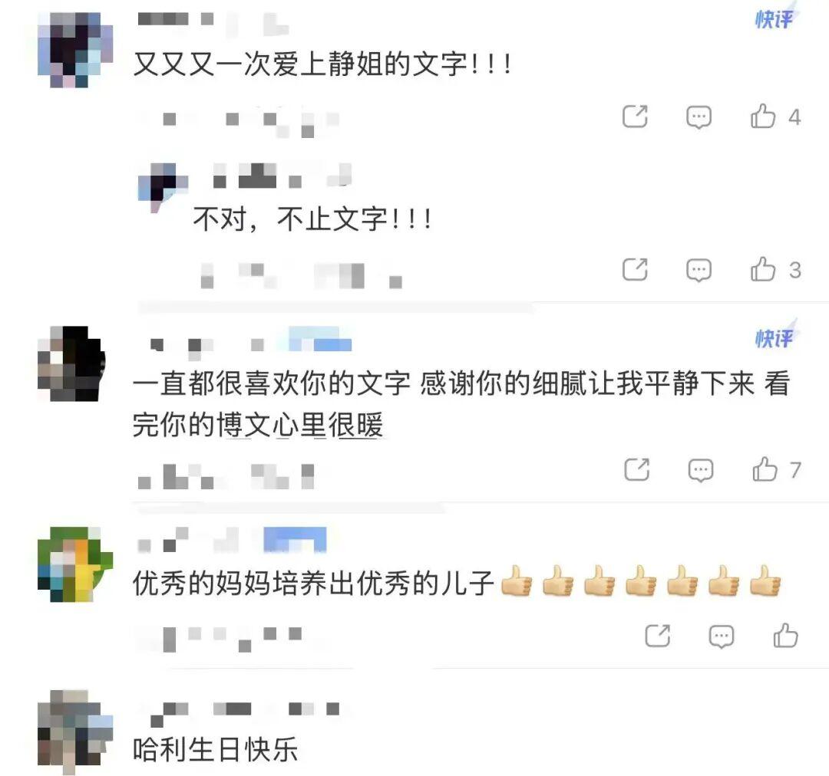Image resolution: width=829 pixels, height=776 pixels.
Task: Click the 快评 badge on first comment
Action: [775, 19]
